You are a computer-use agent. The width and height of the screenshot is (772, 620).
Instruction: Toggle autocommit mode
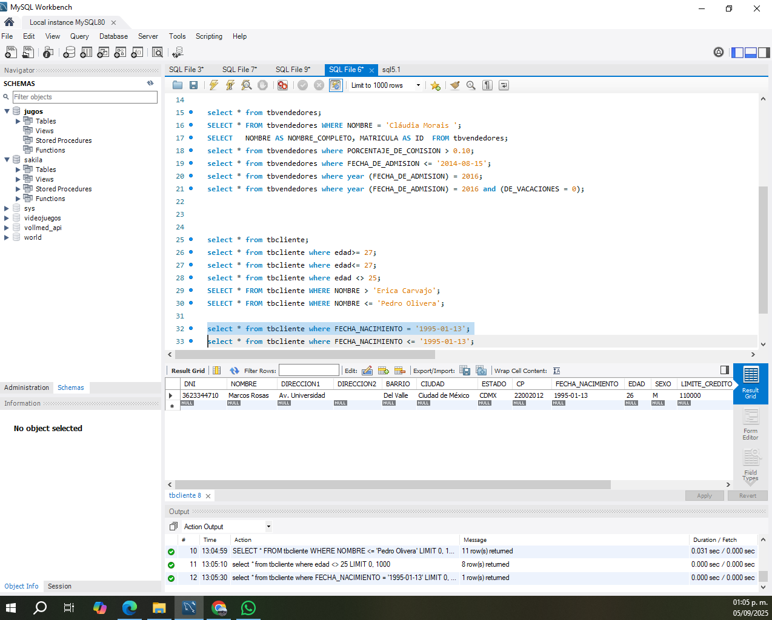335,85
